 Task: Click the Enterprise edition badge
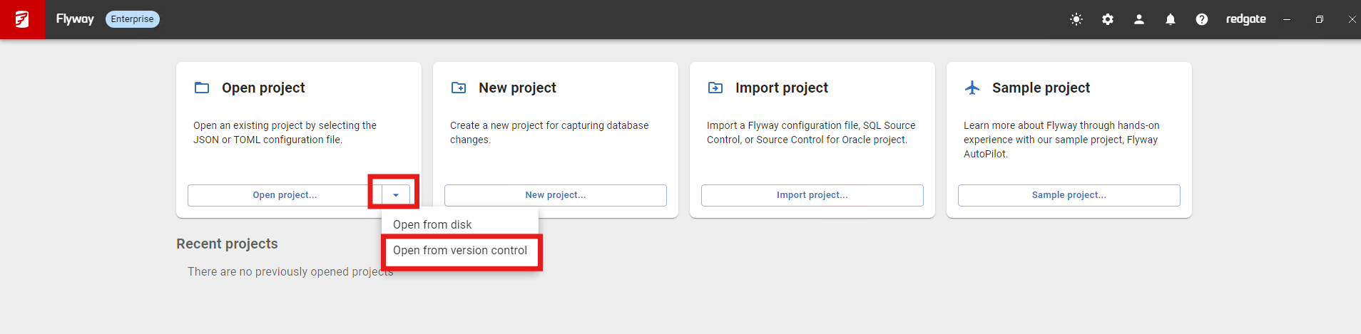pyautogui.click(x=132, y=19)
